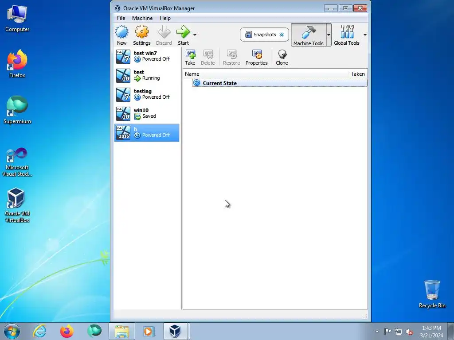Click the Current State power icon
Image resolution: width=454 pixels, height=340 pixels.
(x=196, y=83)
